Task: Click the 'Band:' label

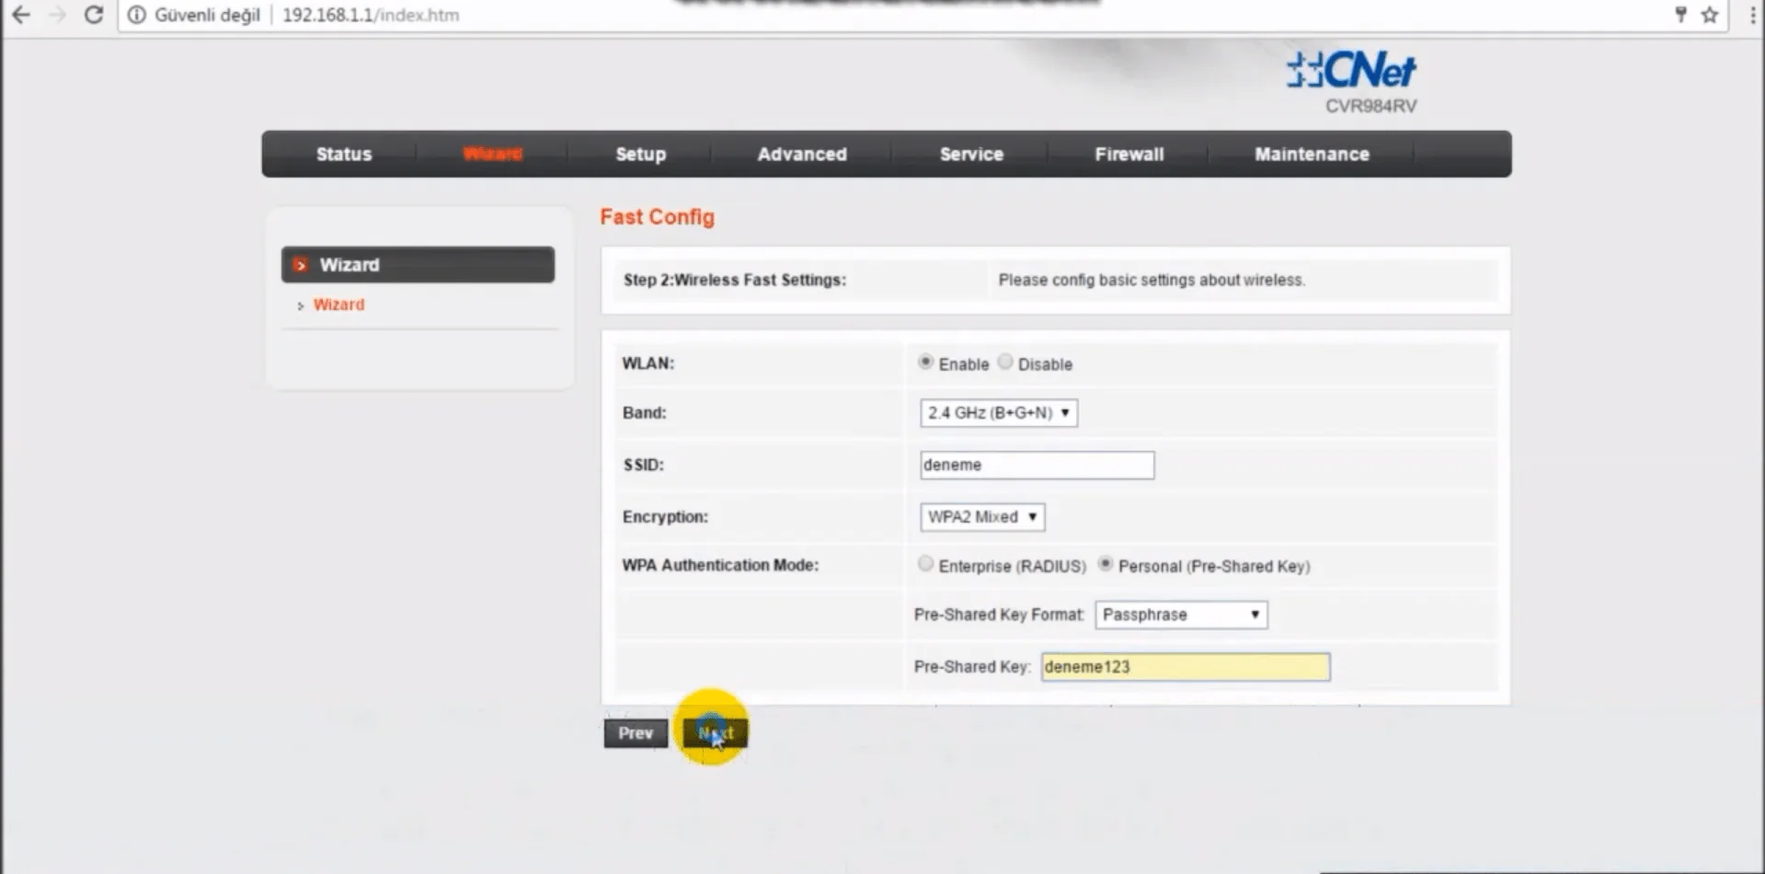Action: [644, 413]
